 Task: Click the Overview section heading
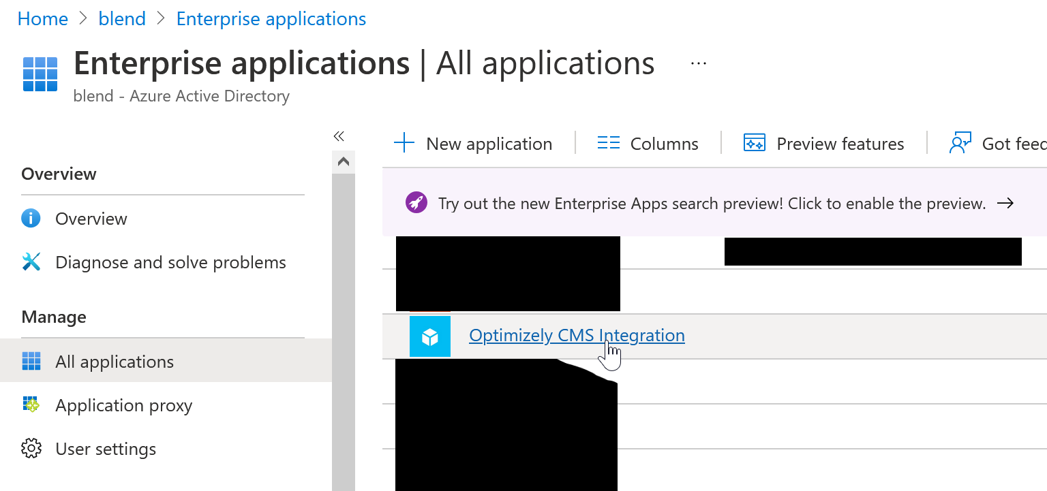tap(59, 174)
